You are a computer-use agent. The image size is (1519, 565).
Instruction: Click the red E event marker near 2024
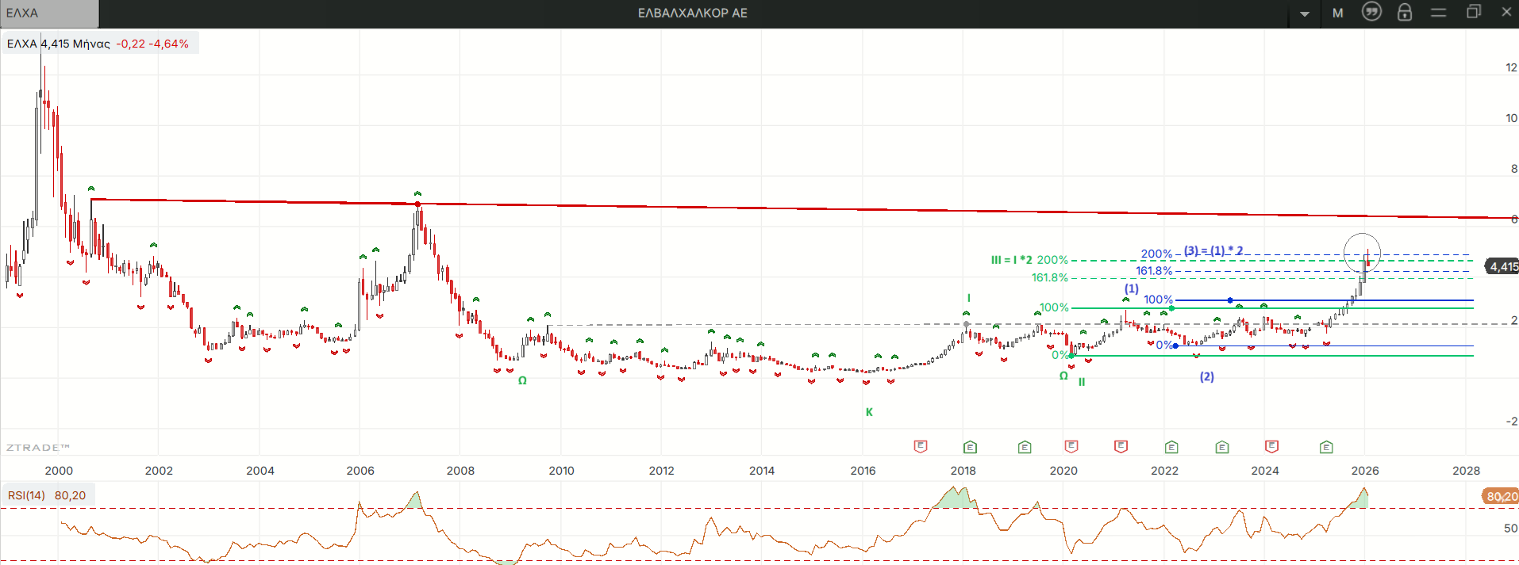click(1271, 446)
